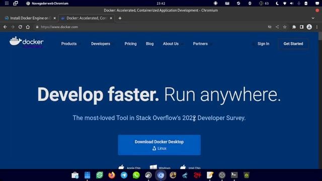Open WhatsApp from the dock

coord(136,175)
